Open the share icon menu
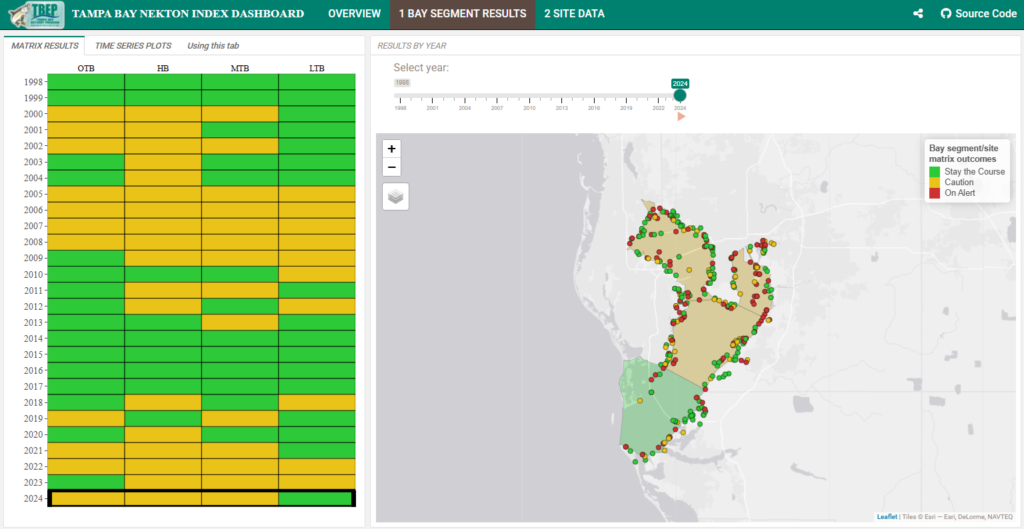 pyautogui.click(x=918, y=13)
